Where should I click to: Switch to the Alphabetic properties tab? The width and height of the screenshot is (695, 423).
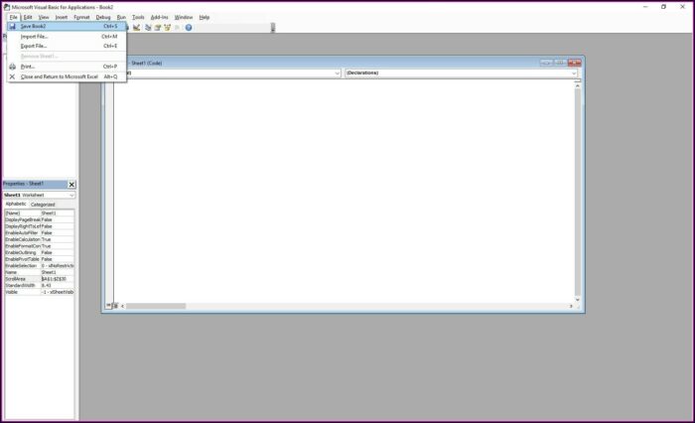[x=16, y=204]
